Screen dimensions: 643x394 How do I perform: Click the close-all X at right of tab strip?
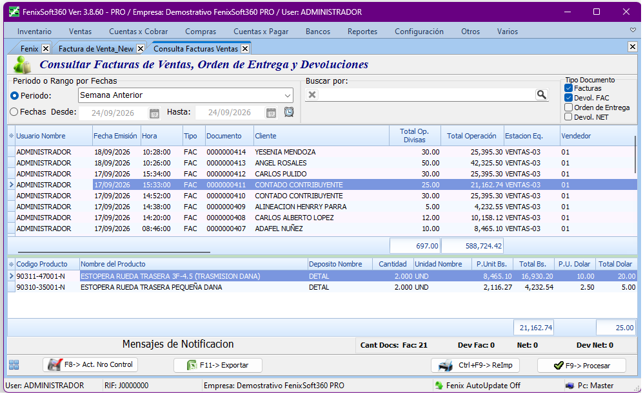[632, 46]
